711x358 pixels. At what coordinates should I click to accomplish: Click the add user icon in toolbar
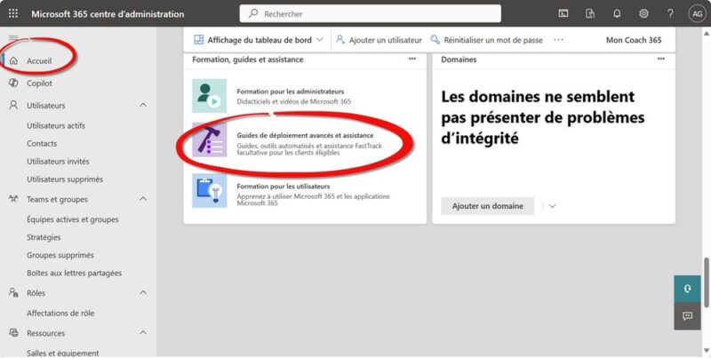pos(340,40)
